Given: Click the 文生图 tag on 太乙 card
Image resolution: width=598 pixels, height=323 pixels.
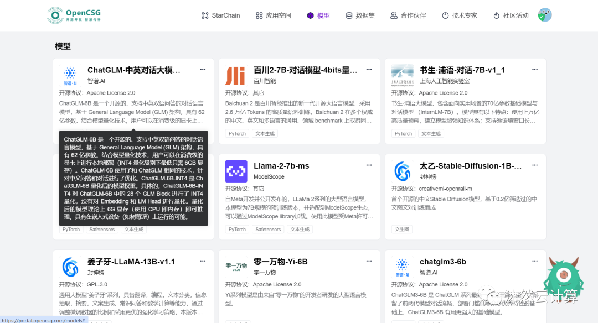Looking at the screenshot, I should point(402,230).
